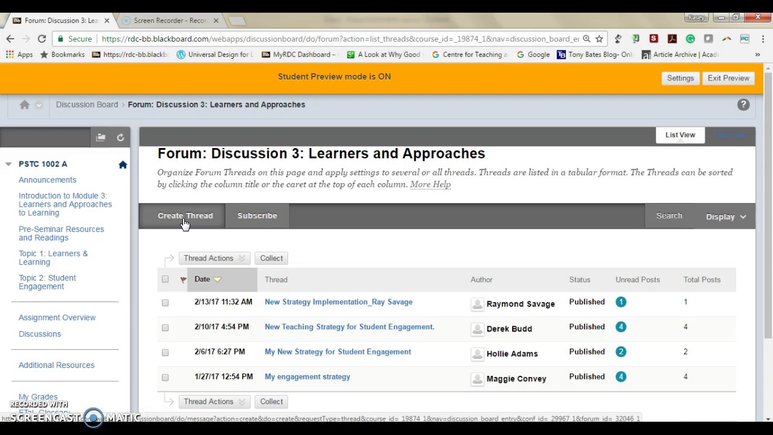Click Raymond Savage's avatar icon
The image size is (773, 435).
tap(478, 304)
